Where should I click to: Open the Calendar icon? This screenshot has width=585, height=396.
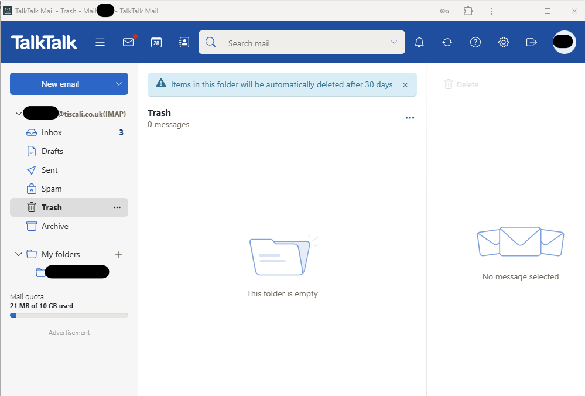click(156, 42)
